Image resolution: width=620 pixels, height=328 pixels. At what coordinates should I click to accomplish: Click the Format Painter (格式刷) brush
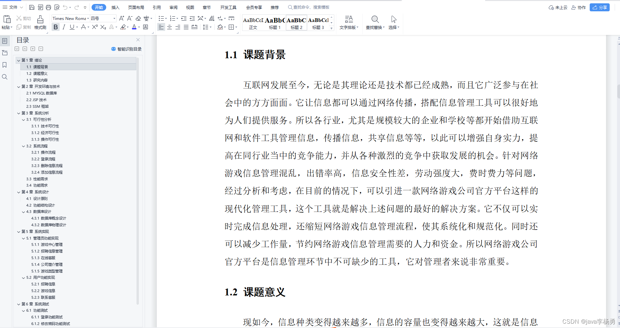(x=40, y=19)
